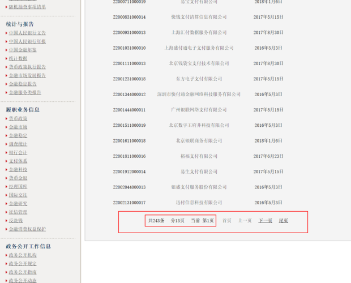The width and height of the screenshot is (351, 283).
Task: Select 北京数字王府井科技有限公司 cell
Action: click(x=199, y=125)
